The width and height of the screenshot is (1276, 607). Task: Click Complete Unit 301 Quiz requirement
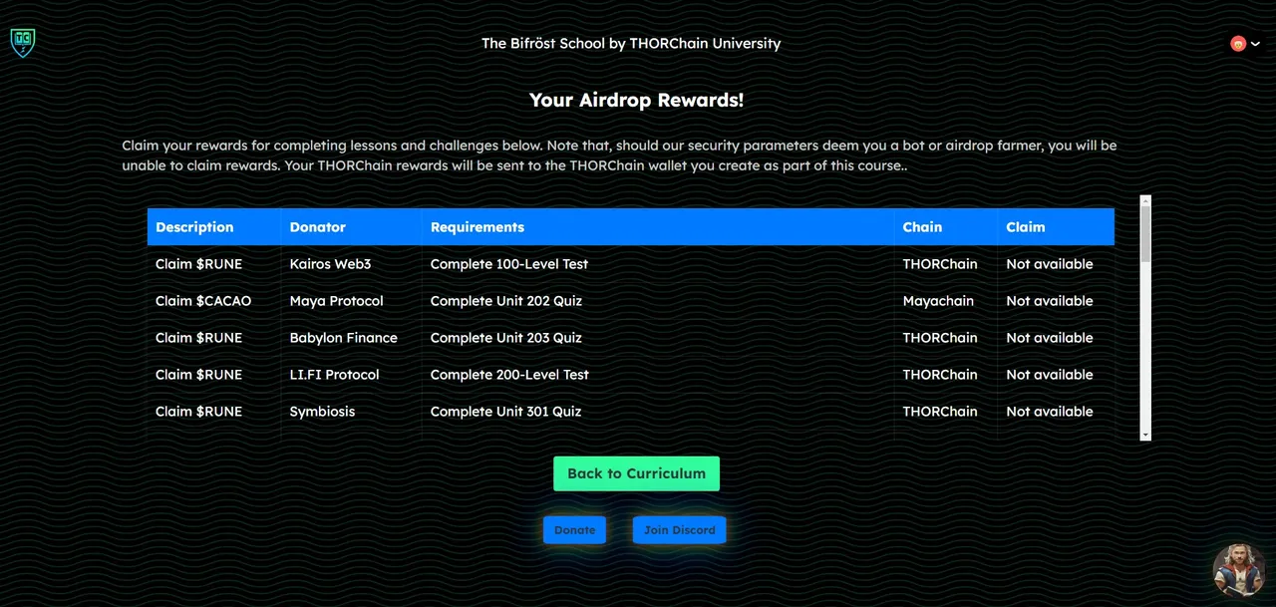pos(505,412)
